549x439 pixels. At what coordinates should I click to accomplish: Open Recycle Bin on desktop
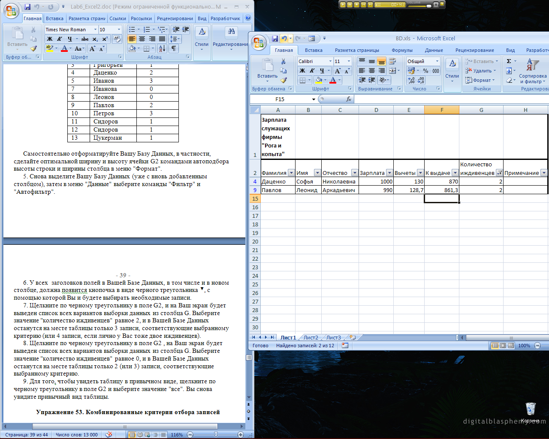531,412
